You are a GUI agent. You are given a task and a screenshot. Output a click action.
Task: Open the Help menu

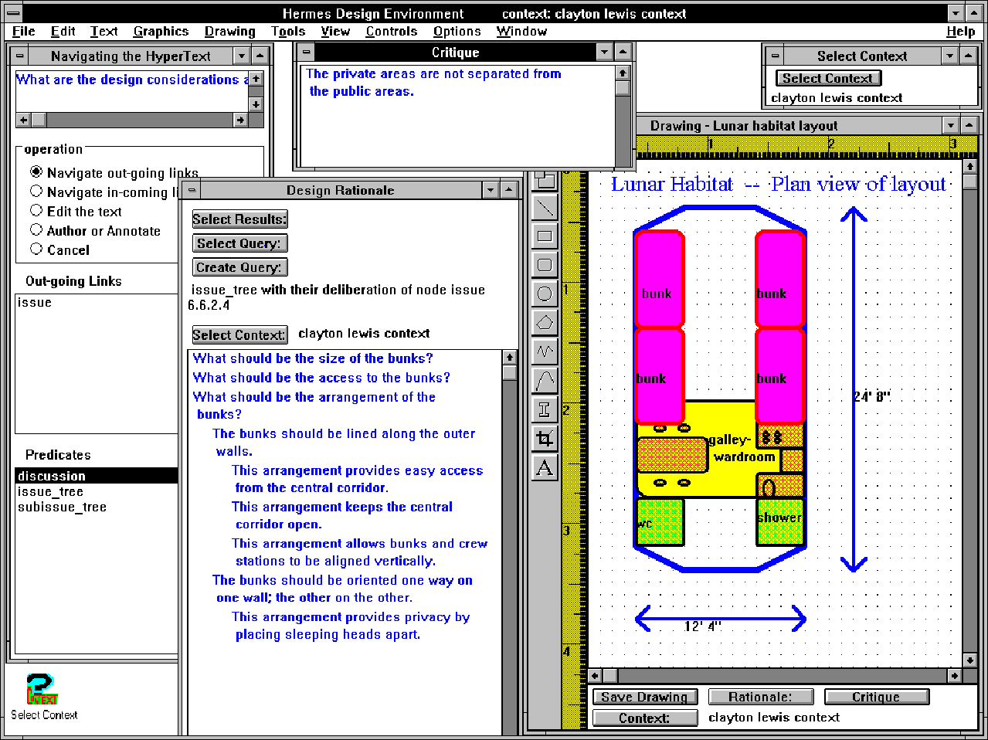point(960,31)
